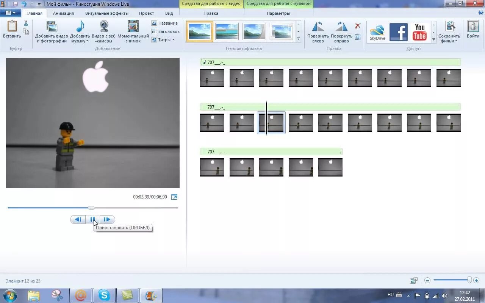The image size is (485, 303).
Task: Expand the sharing services gallery
Action: coord(433,39)
